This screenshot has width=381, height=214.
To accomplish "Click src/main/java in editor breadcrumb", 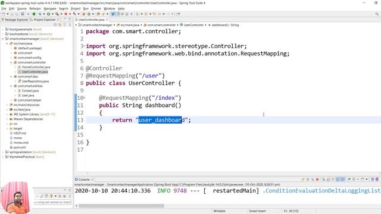I will (130, 25).
